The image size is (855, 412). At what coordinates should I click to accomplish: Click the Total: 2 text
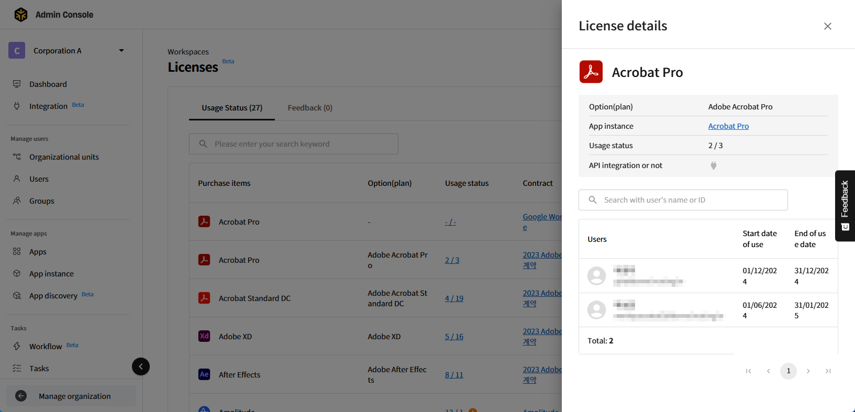(x=601, y=341)
